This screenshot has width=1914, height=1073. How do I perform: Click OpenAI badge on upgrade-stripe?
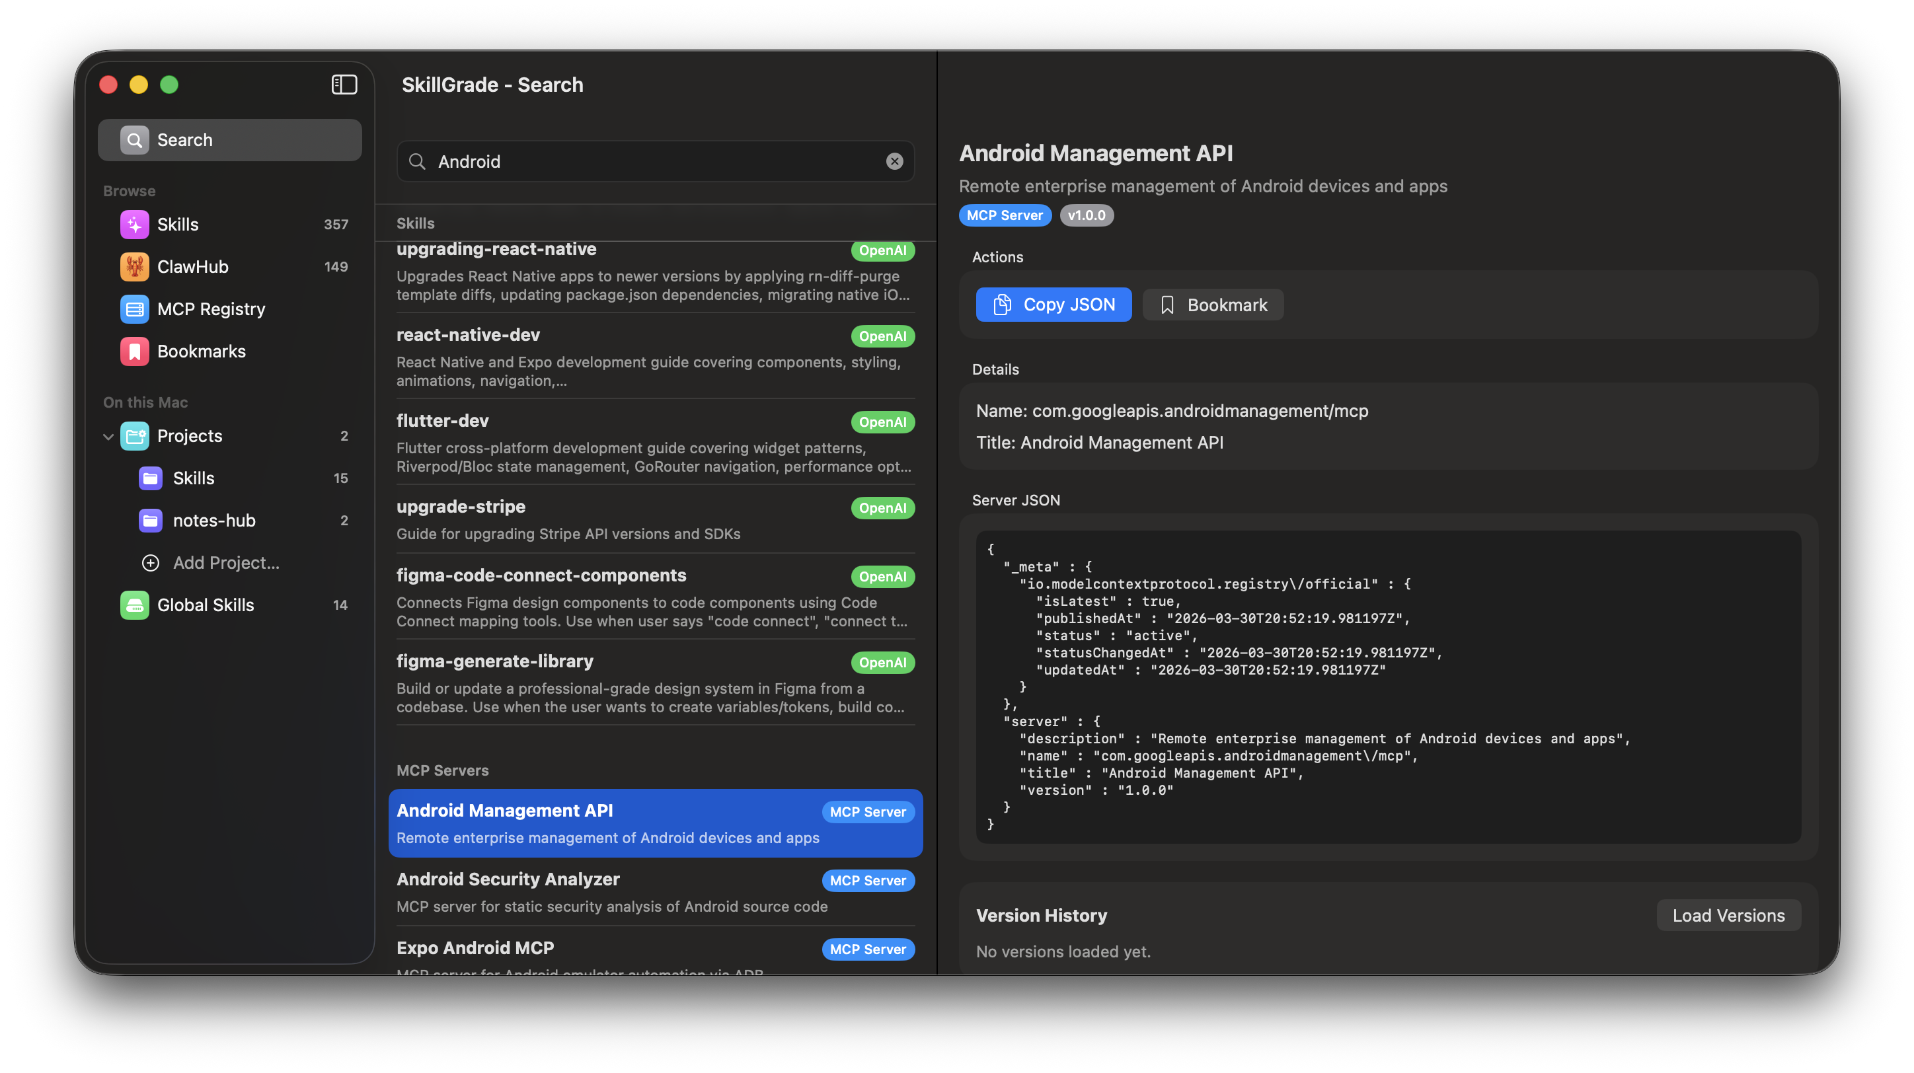click(883, 508)
